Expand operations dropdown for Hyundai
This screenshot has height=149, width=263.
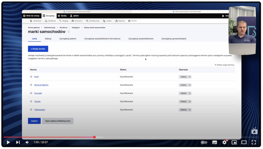[x=190, y=93]
